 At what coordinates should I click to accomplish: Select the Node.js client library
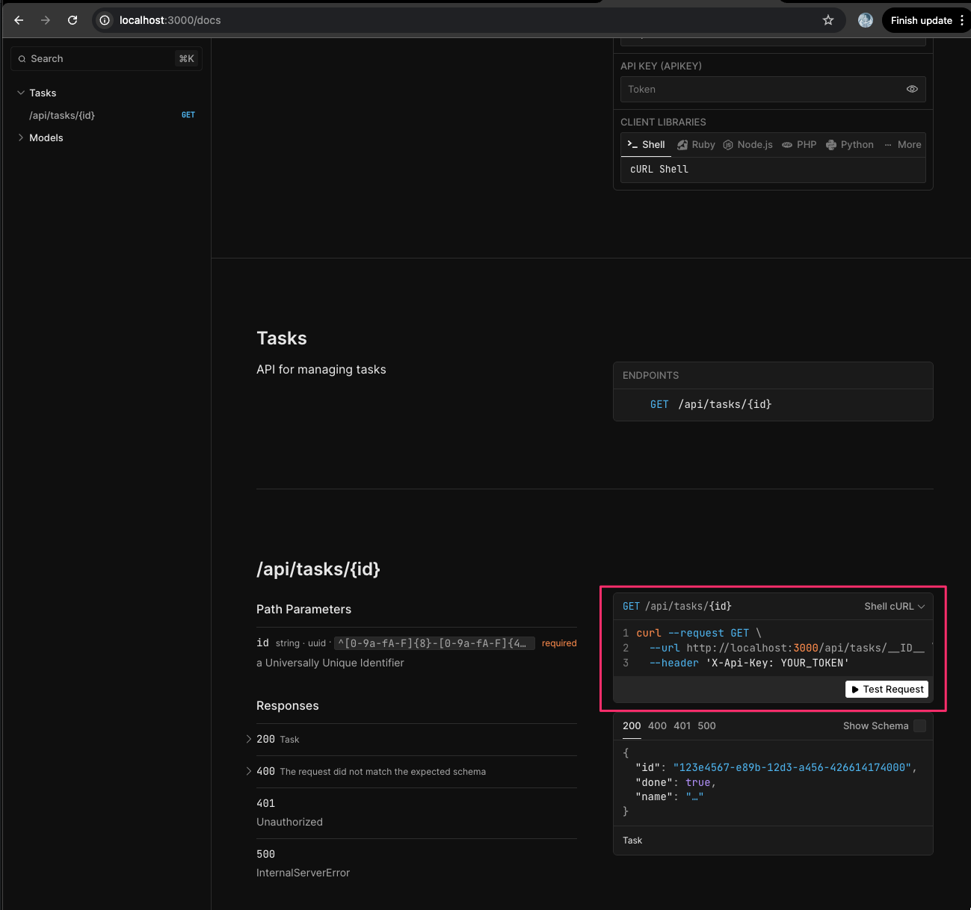747,145
